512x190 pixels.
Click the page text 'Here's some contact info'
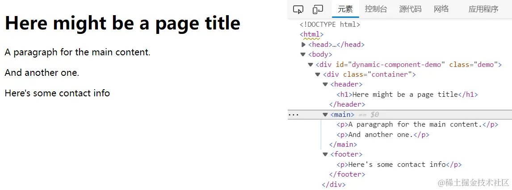point(57,93)
